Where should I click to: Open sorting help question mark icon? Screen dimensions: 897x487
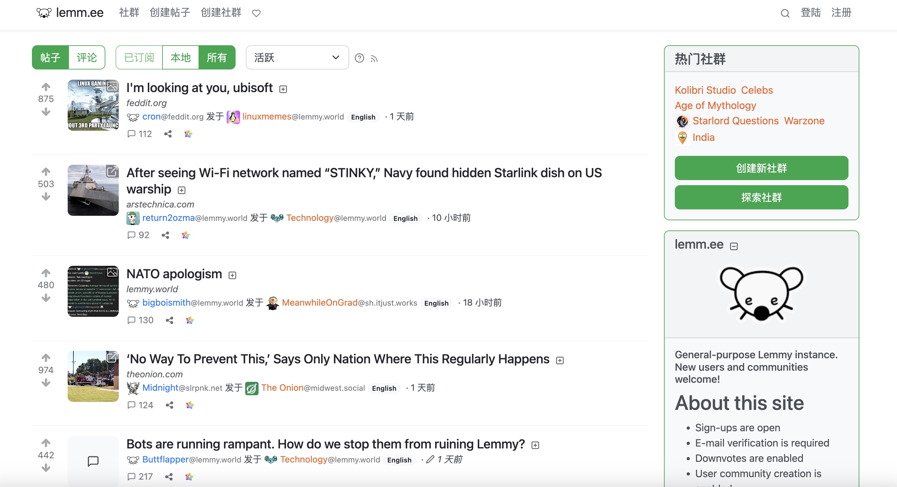[359, 58]
